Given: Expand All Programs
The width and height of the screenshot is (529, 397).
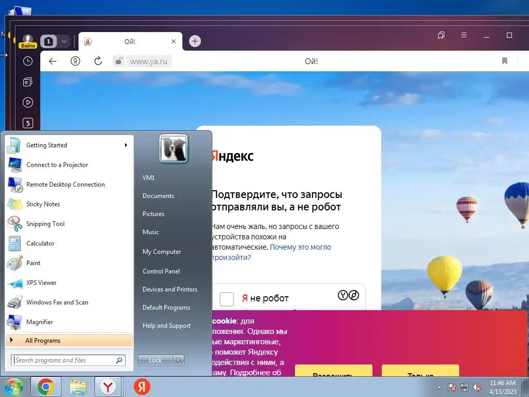Looking at the screenshot, I should tap(69, 340).
